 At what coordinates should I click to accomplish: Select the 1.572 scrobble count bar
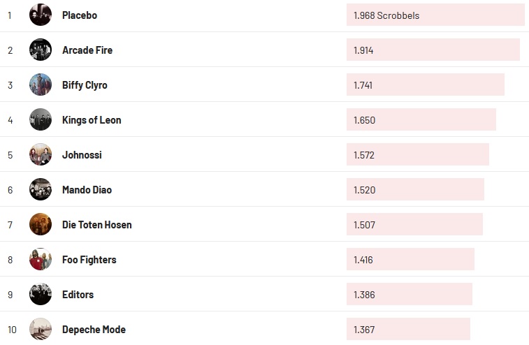[417, 154]
